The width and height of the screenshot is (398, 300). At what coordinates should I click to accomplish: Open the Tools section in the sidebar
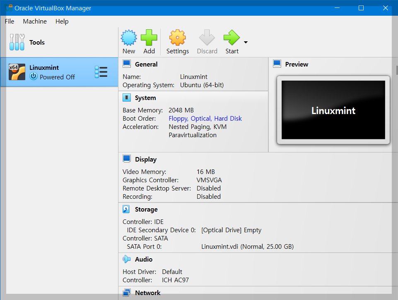(x=59, y=42)
